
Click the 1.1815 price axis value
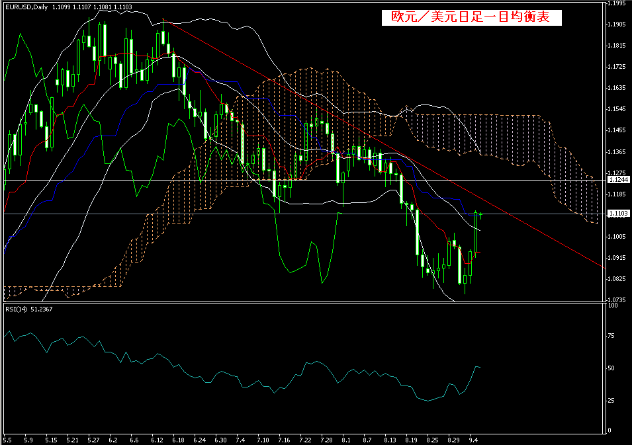[617, 46]
